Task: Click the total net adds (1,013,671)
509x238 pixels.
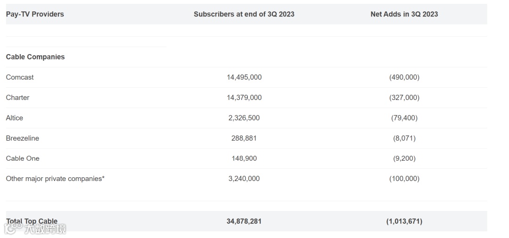Action: [x=404, y=221]
